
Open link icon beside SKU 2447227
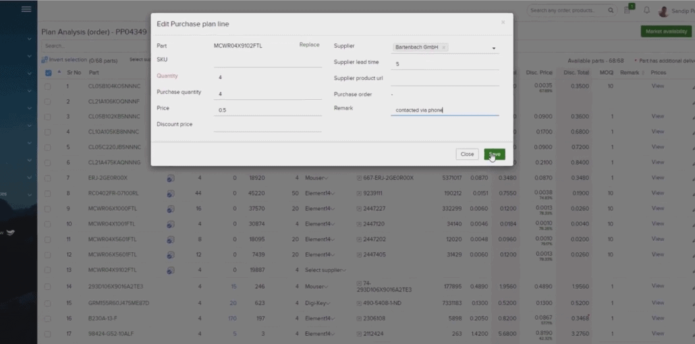pyautogui.click(x=359, y=209)
